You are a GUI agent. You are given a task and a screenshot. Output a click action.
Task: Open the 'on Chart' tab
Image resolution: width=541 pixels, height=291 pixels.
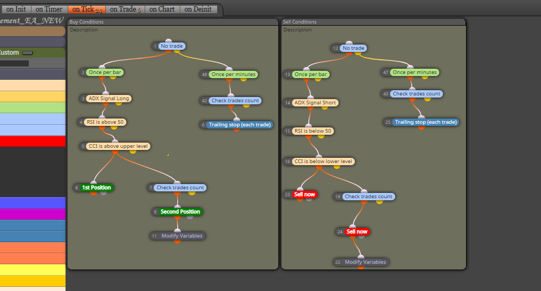click(x=162, y=9)
